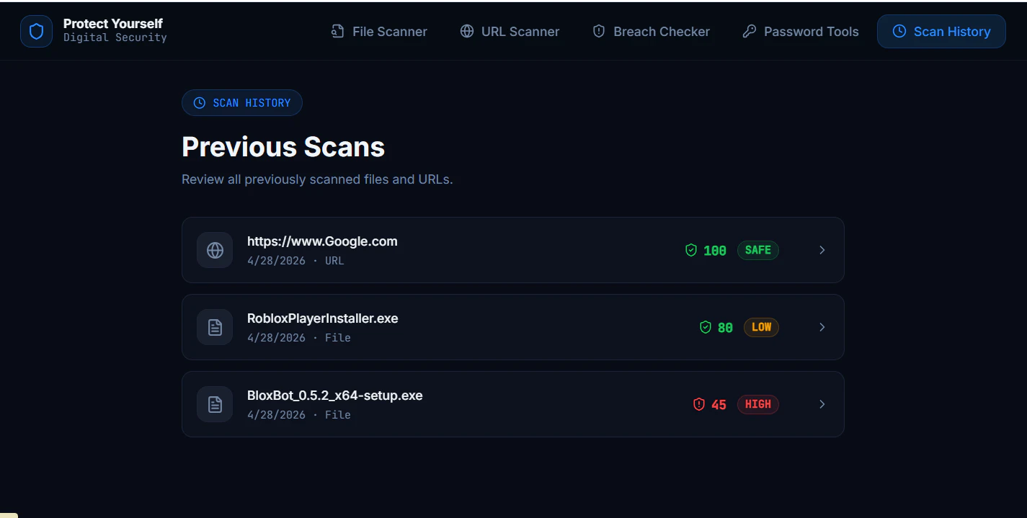Click the Breach Checker shield icon
The image size is (1027, 518).
coord(598,31)
